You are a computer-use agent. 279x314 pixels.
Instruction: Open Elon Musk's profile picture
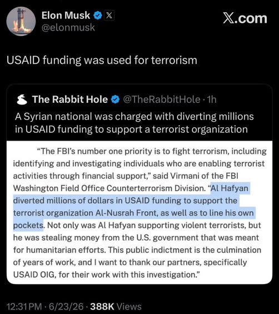(x=21, y=21)
